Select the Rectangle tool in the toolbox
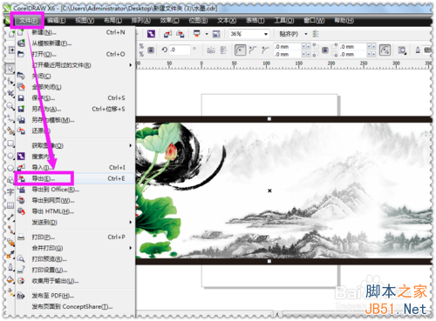Image resolution: width=436 pixels, height=321 pixels. [x=10, y=144]
